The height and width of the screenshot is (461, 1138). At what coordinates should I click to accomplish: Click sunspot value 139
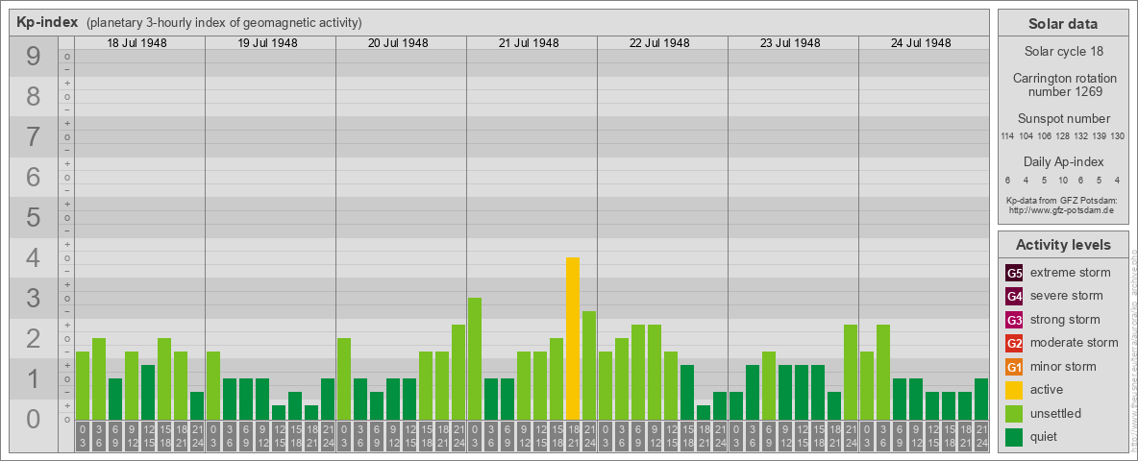1100,136
